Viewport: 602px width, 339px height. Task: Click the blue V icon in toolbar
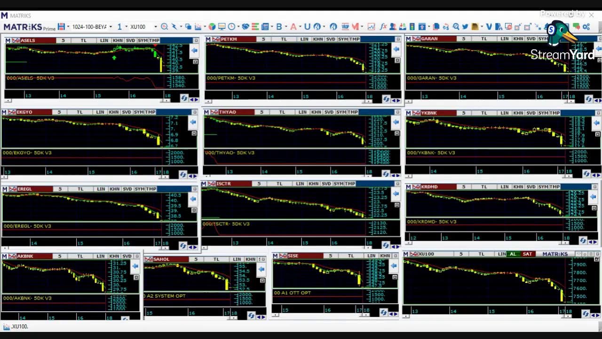489,27
